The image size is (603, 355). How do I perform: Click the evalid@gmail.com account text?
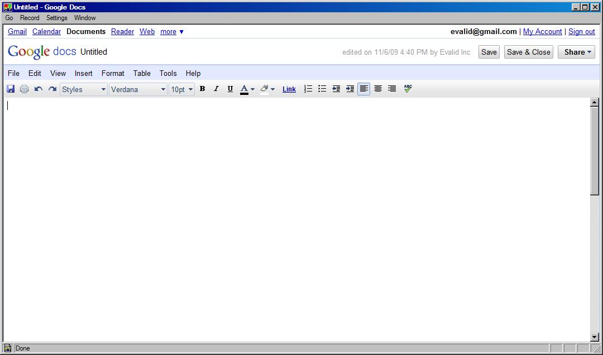pyautogui.click(x=484, y=32)
